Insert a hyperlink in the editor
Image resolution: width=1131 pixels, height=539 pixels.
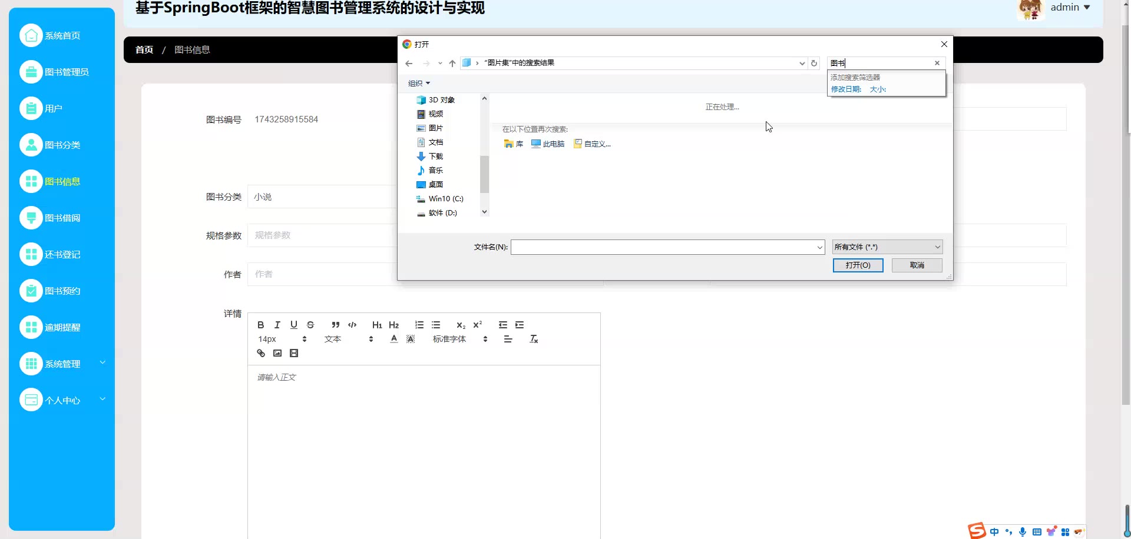[x=261, y=353]
